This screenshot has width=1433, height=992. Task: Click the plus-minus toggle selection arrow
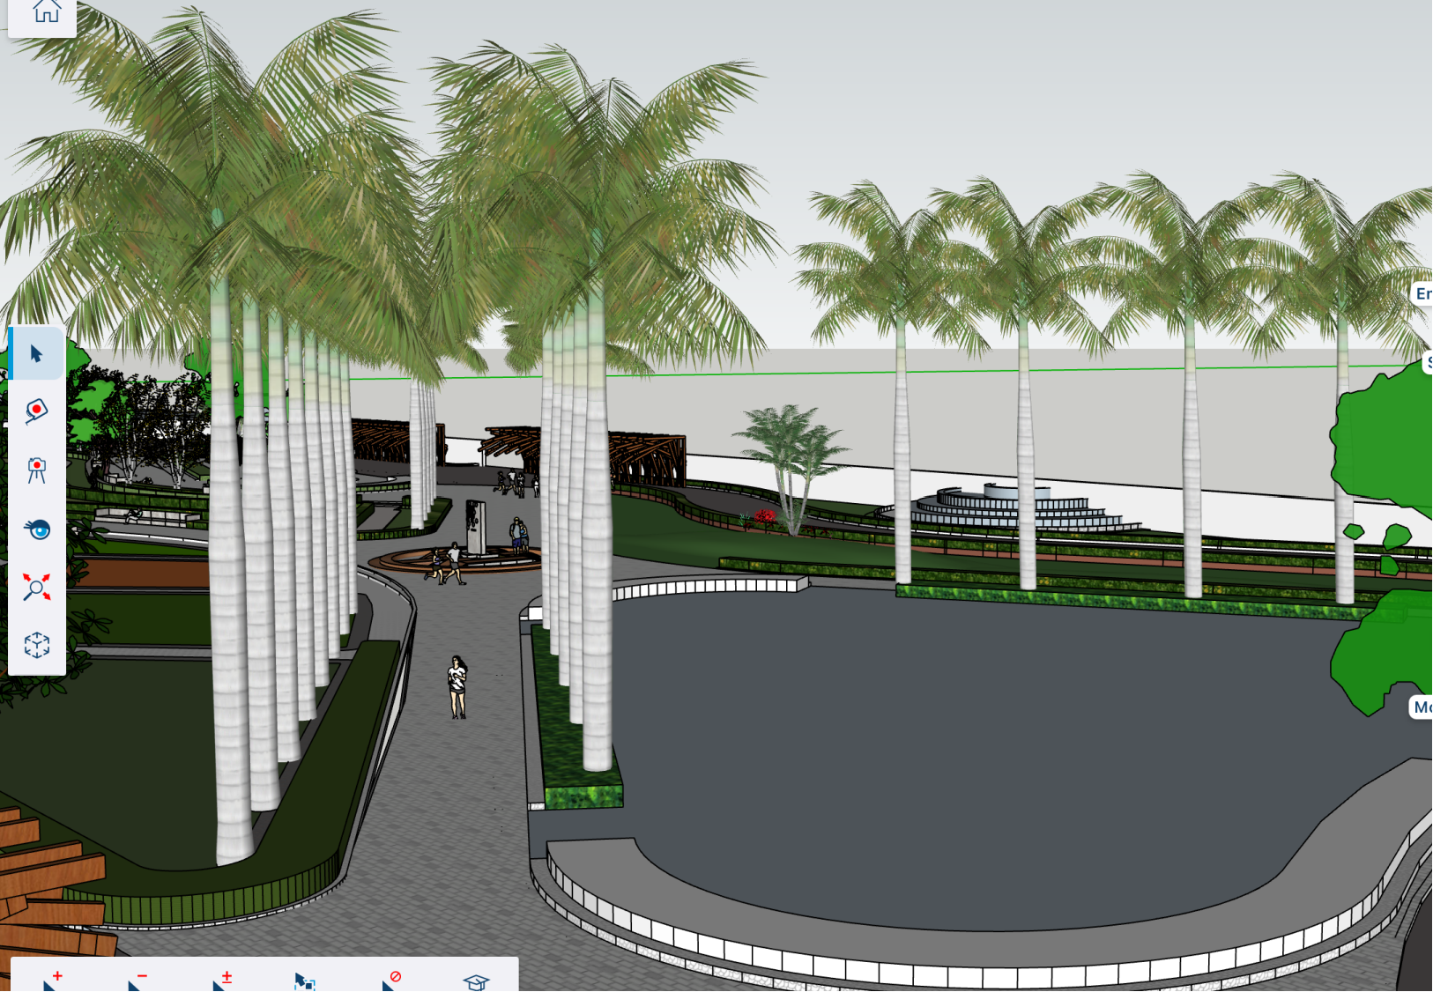tap(222, 981)
